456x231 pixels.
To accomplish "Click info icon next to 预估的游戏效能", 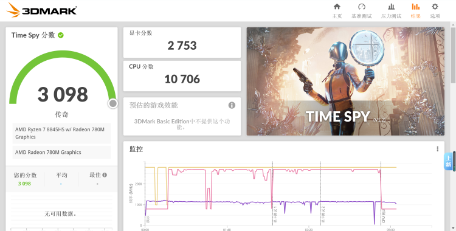I will (232, 105).
